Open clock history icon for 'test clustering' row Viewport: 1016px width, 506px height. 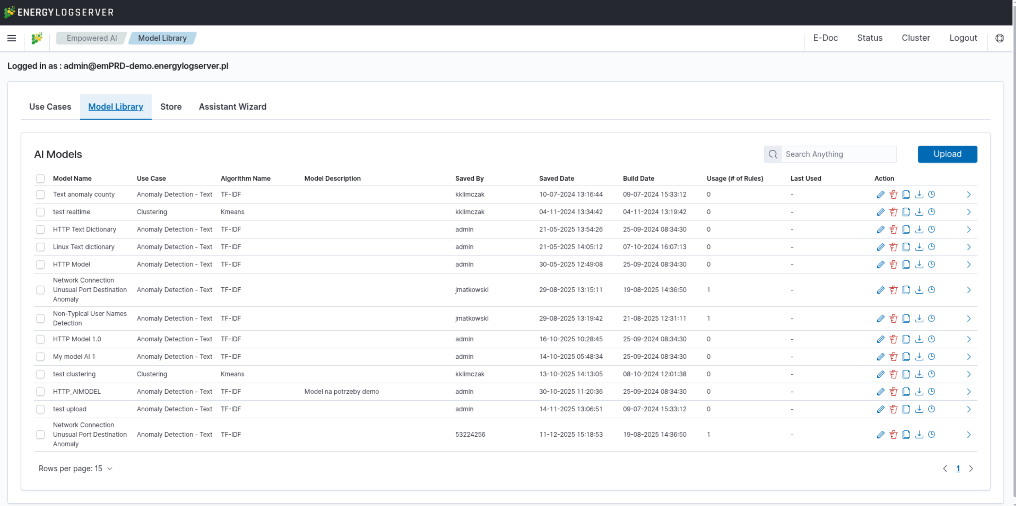point(931,374)
